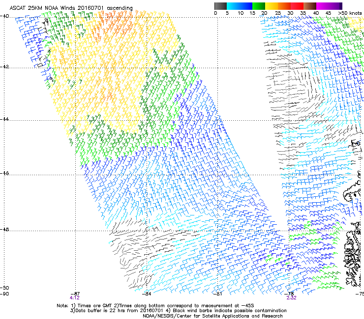Click the legend scale label '10'
Viewport: 364px width, 319px height.
pos(241,13)
